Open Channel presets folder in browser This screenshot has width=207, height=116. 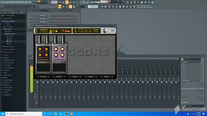(x=9, y=49)
